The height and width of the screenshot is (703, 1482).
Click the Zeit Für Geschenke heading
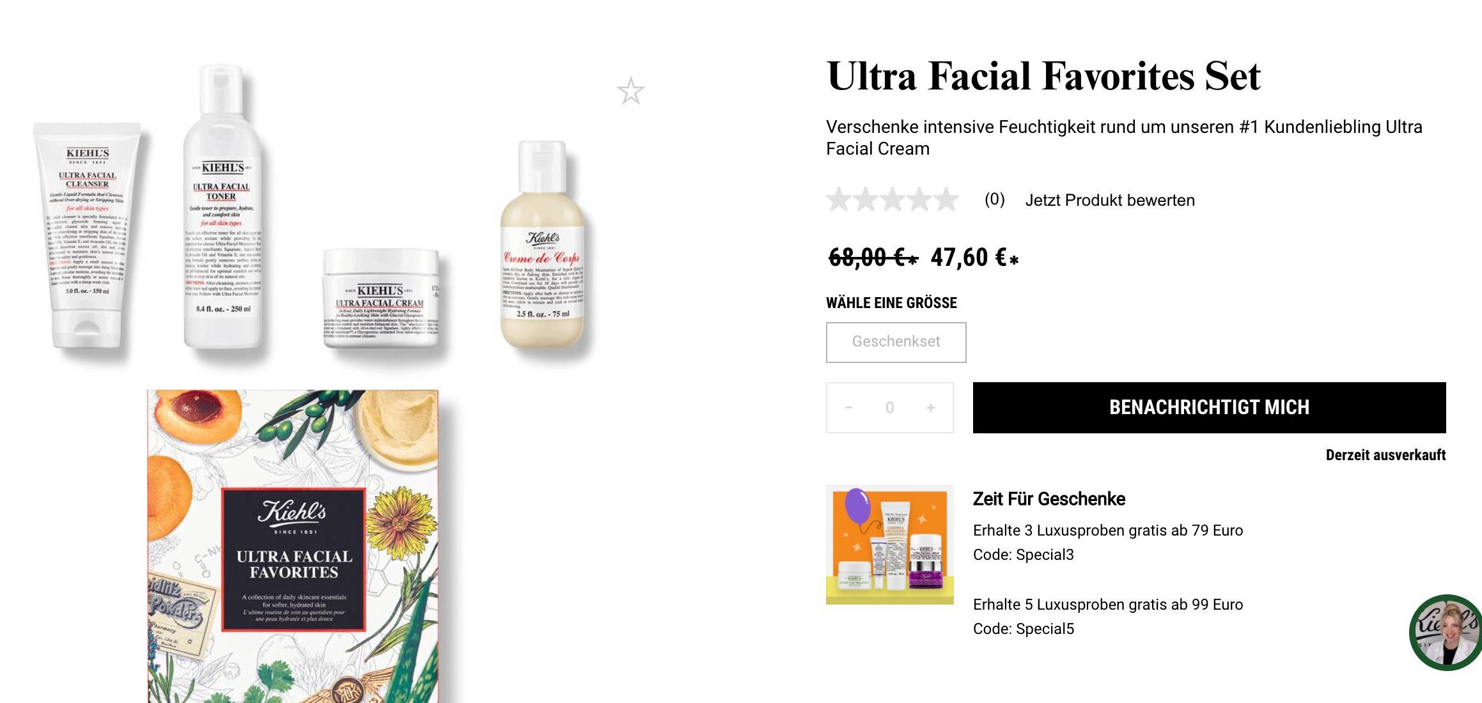point(1049,499)
